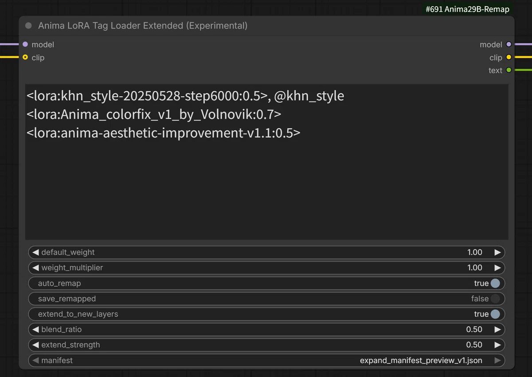Decrease blend_ratio with left arrow
The width and height of the screenshot is (532, 377).
pos(36,329)
